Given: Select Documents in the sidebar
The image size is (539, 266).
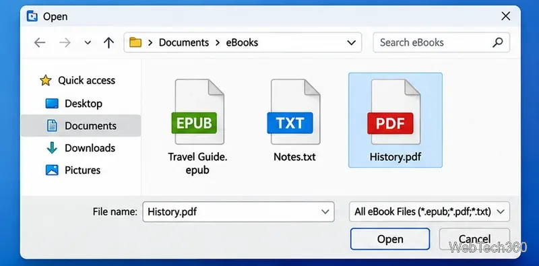Looking at the screenshot, I should [x=80, y=126].
